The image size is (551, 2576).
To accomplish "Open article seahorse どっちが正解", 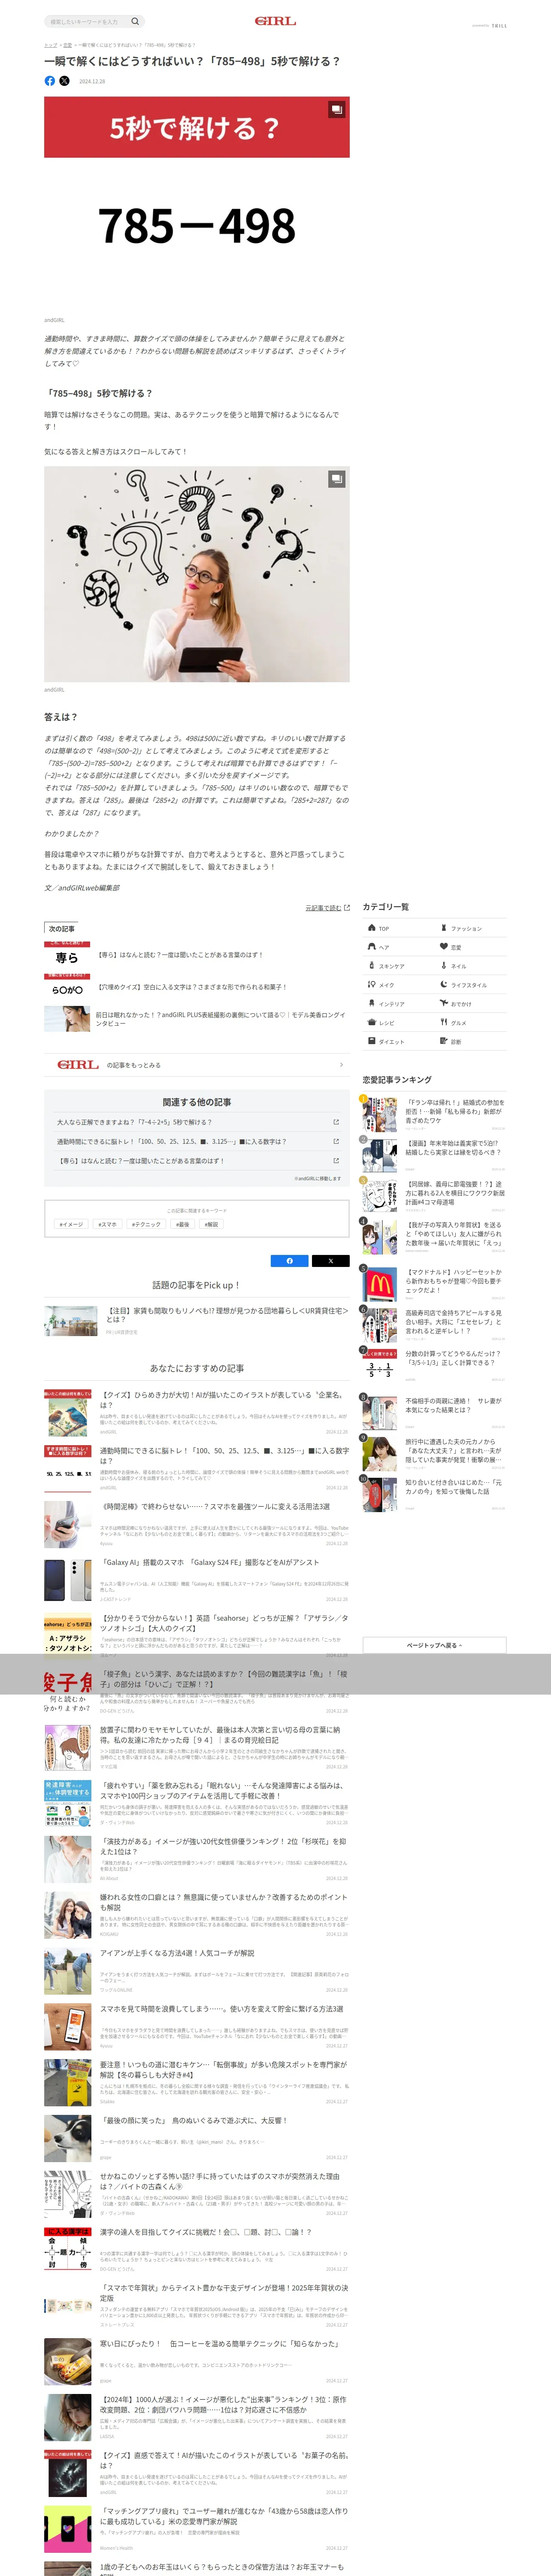I will [225, 1623].
